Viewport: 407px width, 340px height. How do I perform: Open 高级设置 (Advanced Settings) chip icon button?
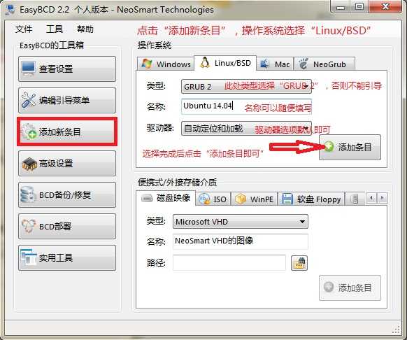click(67, 164)
